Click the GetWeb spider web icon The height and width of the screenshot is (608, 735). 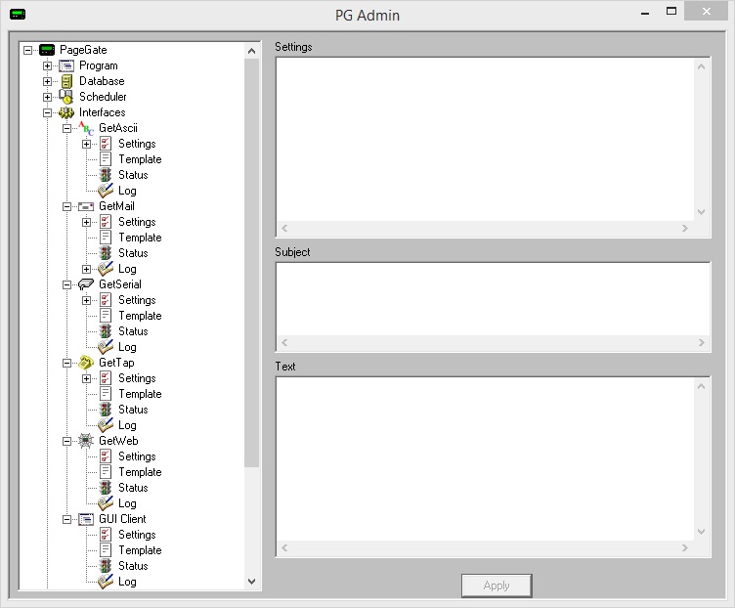pos(86,441)
